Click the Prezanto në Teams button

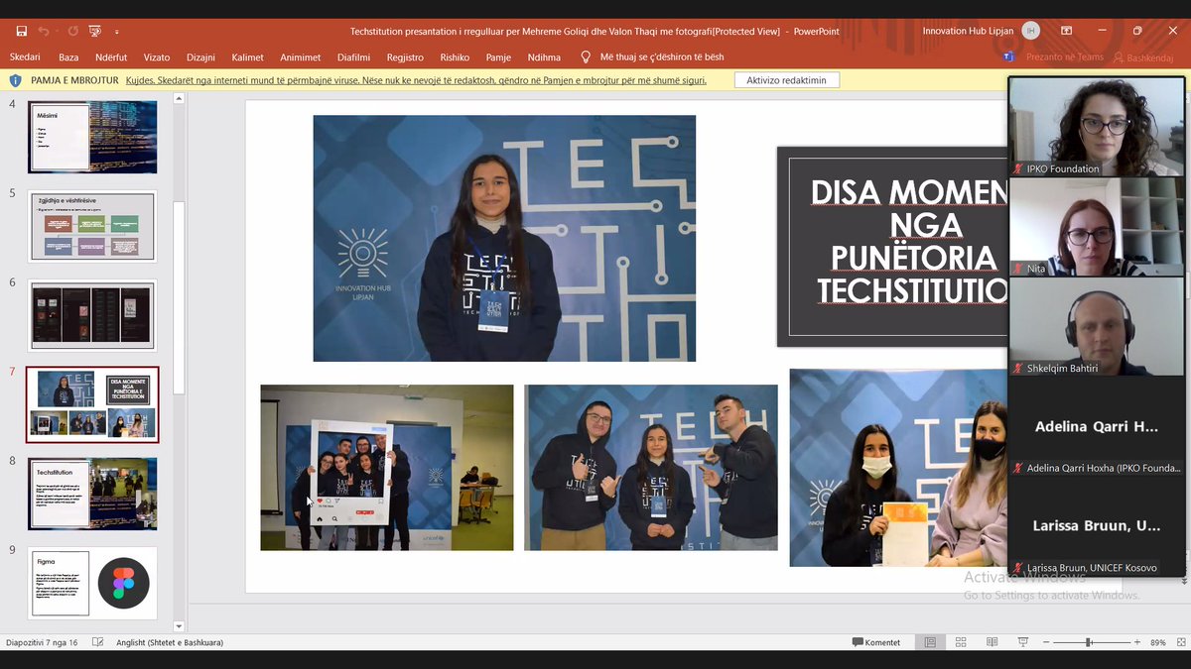(x=1064, y=57)
